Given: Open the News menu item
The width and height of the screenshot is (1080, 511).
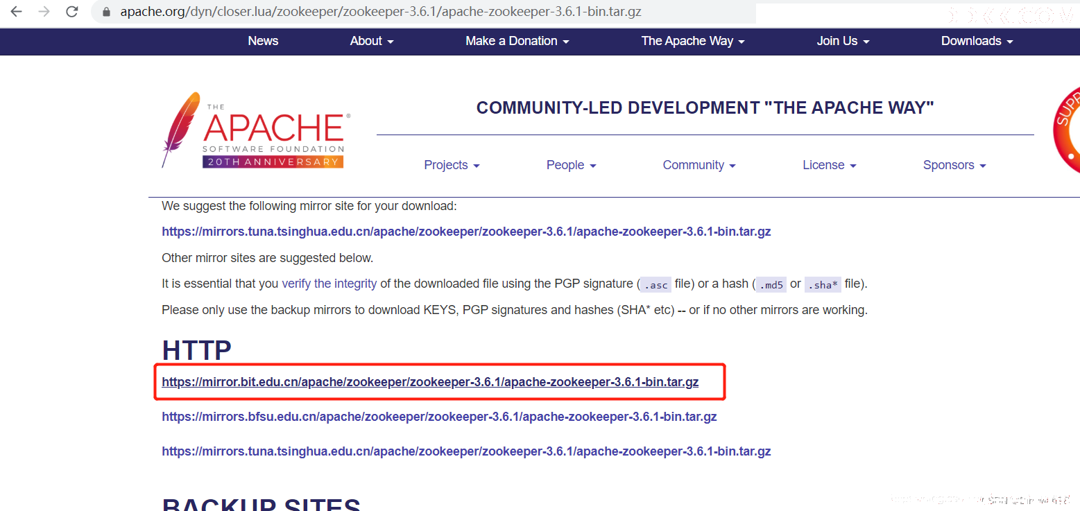Looking at the screenshot, I should (x=263, y=41).
